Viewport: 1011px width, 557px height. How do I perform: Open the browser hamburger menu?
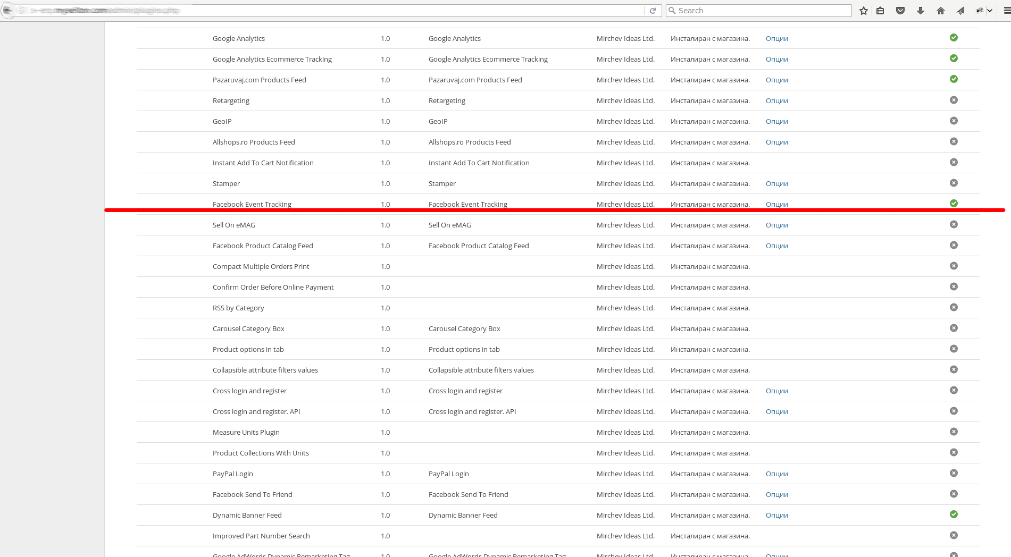pyautogui.click(x=1007, y=11)
